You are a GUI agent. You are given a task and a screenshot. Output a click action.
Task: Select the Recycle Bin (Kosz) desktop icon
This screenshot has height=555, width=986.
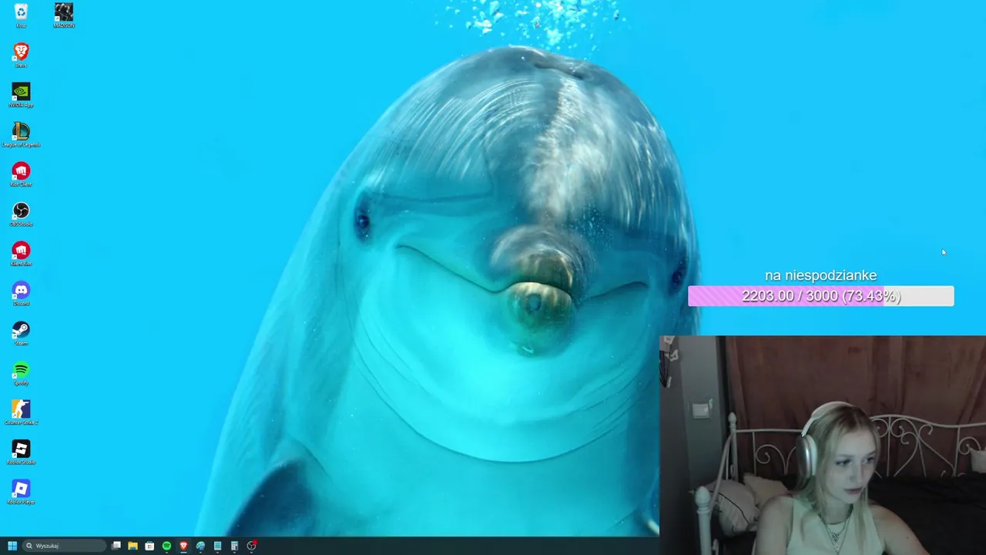click(21, 15)
